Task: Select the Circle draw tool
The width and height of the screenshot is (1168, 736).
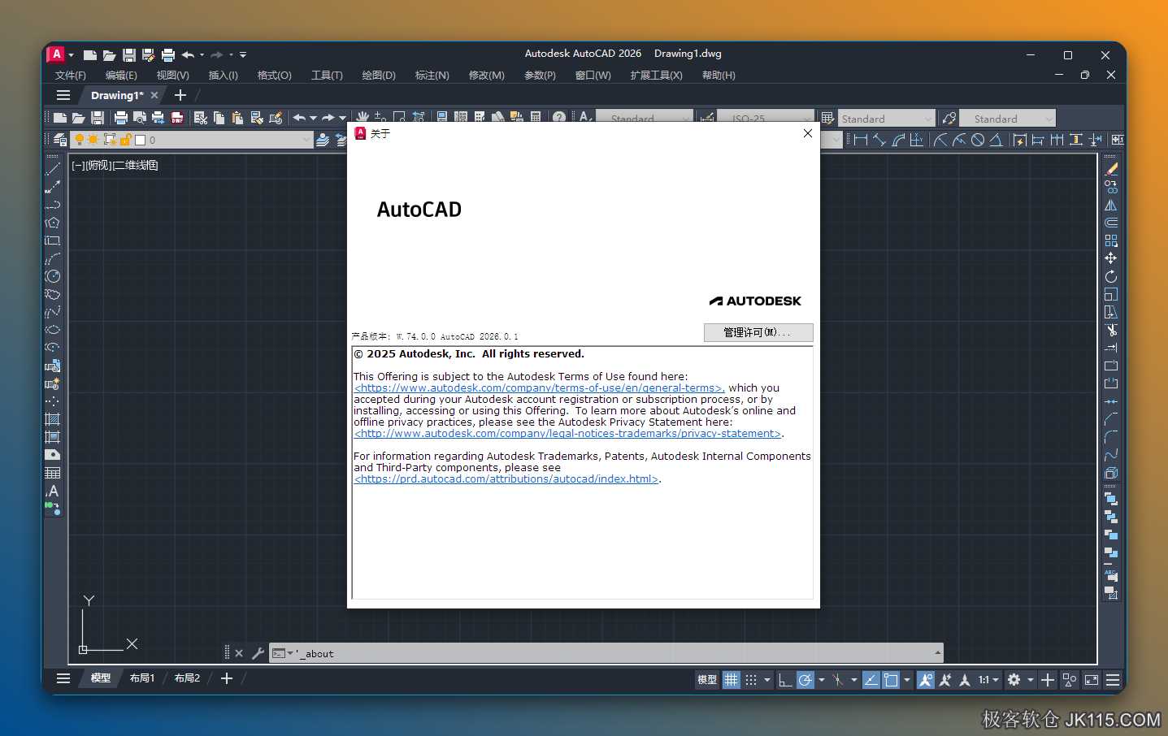Action: 53,276
